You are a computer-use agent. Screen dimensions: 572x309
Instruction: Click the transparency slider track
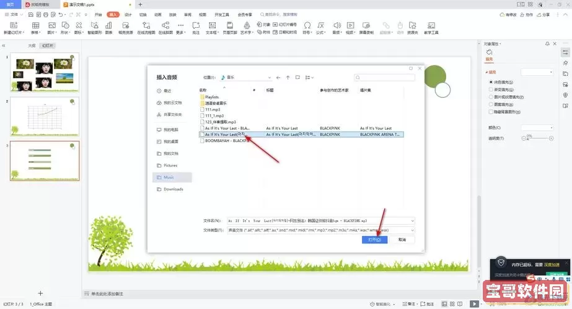pos(537,138)
